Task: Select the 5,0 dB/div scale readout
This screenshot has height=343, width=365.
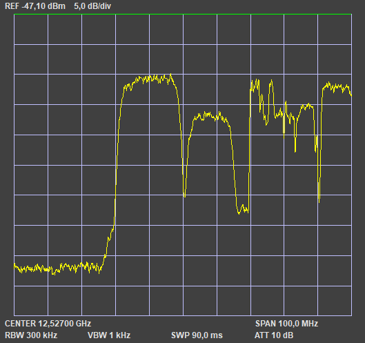Action: coord(92,6)
